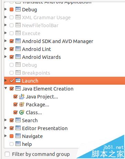Click the icon of greyed Debug row above Breakpoints

tap(18, 65)
